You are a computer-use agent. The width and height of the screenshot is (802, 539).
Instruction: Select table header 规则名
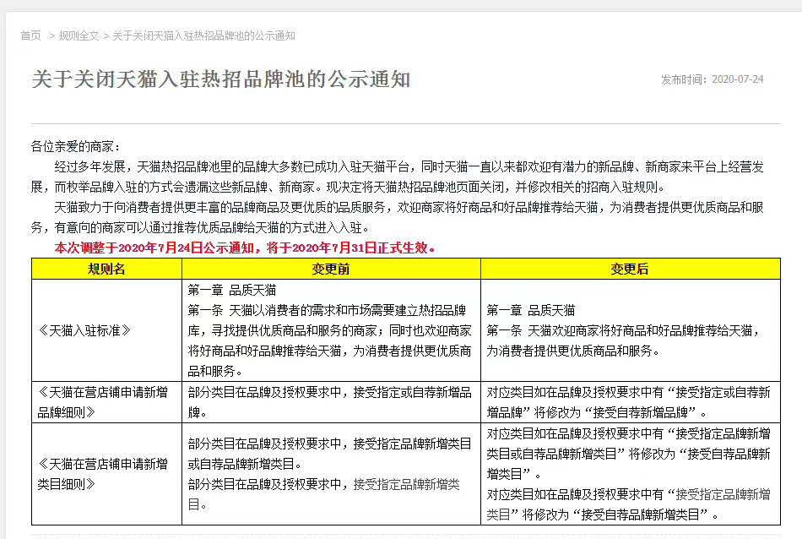tap(106, 269)
